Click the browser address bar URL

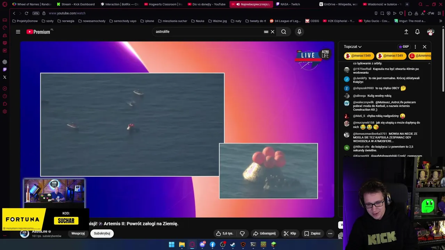67,13
